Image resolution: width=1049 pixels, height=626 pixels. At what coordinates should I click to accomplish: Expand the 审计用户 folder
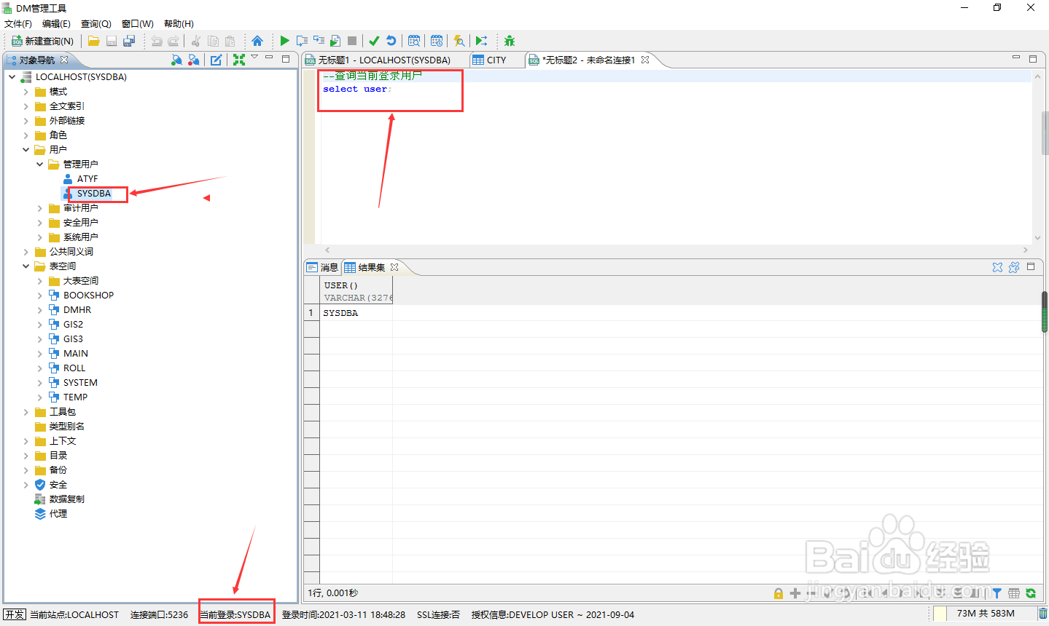click(40, 208)
